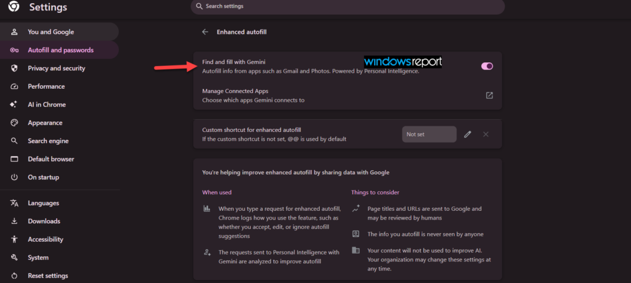Edit custom shortcut with the pencil icon
631x283 pixels.
click(x=467, y=134)
